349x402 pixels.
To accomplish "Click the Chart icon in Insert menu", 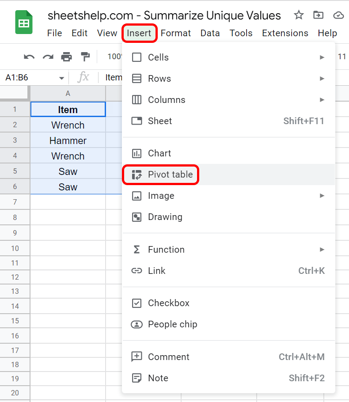I will coord(137,153).
